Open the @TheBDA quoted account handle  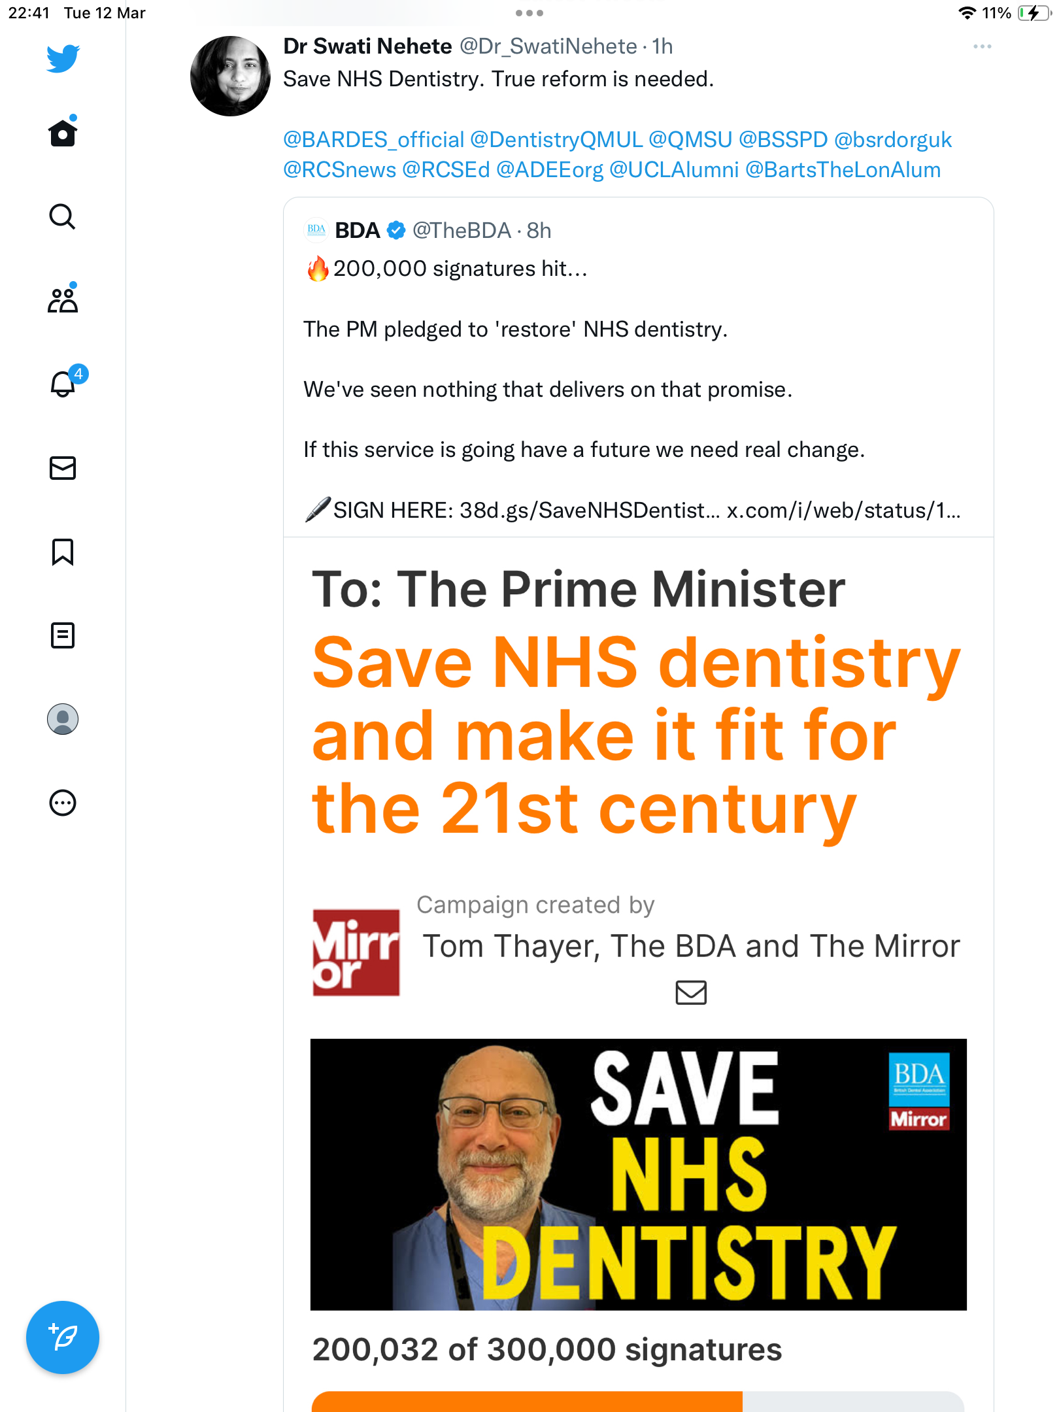[x=462, y=231]
